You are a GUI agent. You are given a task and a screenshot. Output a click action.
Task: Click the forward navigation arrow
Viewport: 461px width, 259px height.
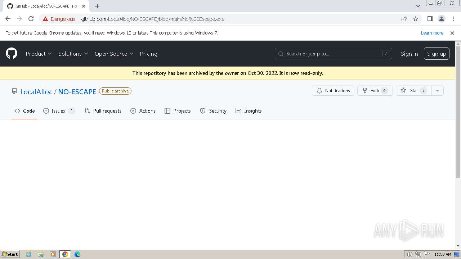[19, 19]
